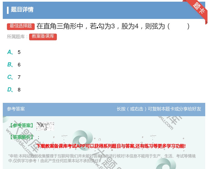Image resolution: width=208 pixels, height=169 pixels.
Task: Click the 教案备课库 question bank tag
Action: coord(43,37)
